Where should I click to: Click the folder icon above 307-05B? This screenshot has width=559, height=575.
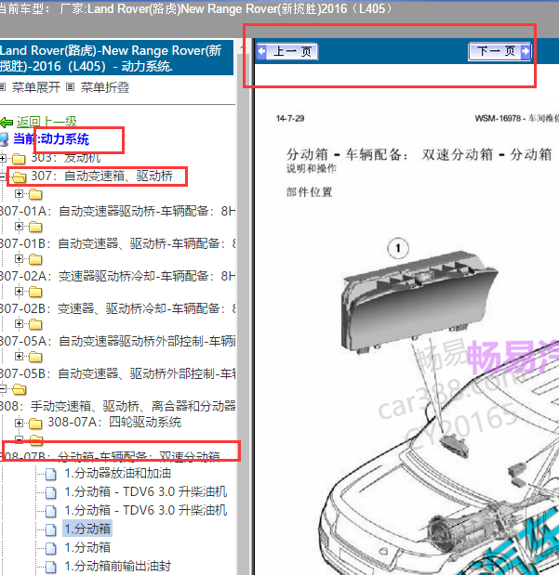point(35,357)
